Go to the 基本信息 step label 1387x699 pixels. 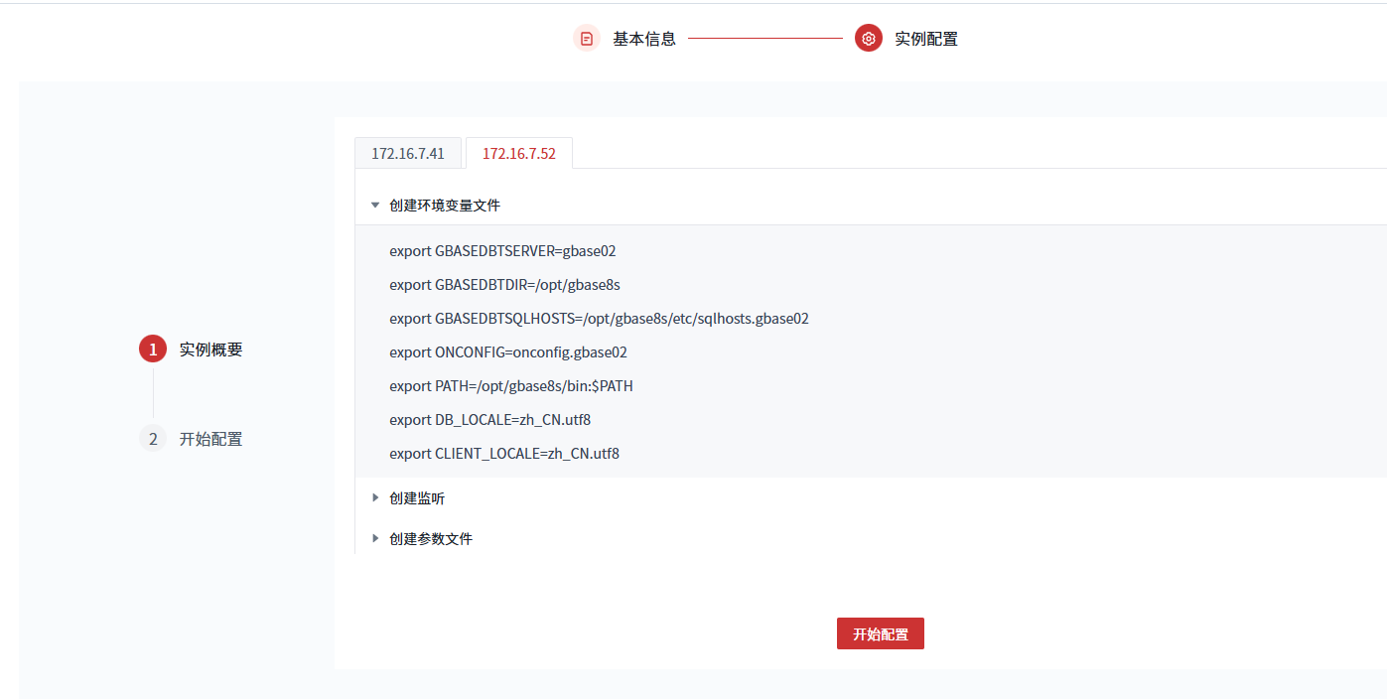click(644, 39)
